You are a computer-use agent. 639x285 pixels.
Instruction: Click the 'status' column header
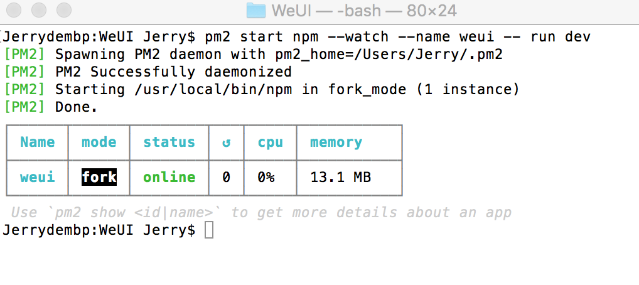click(169, 142)
